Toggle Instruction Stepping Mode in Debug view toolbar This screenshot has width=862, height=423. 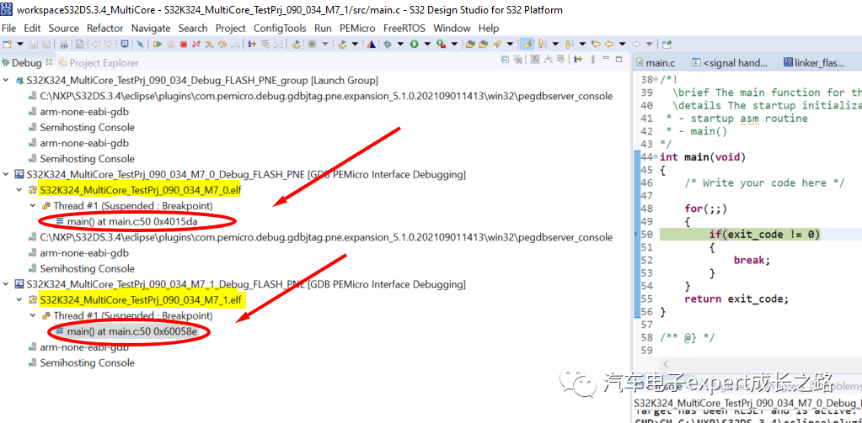point(578,59)
